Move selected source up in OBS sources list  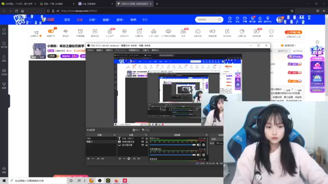tap(134, 159)
